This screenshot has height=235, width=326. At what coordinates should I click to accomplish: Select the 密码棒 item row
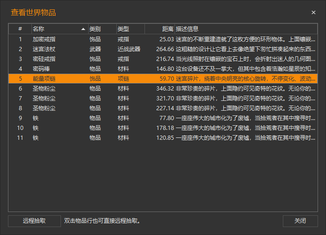(x=163, y=69)
